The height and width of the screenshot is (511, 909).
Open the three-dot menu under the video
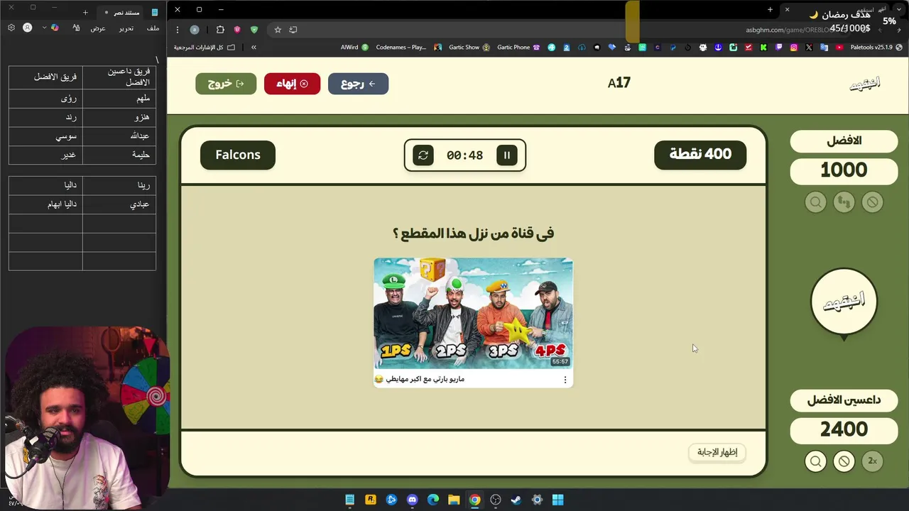pos(565,380)
